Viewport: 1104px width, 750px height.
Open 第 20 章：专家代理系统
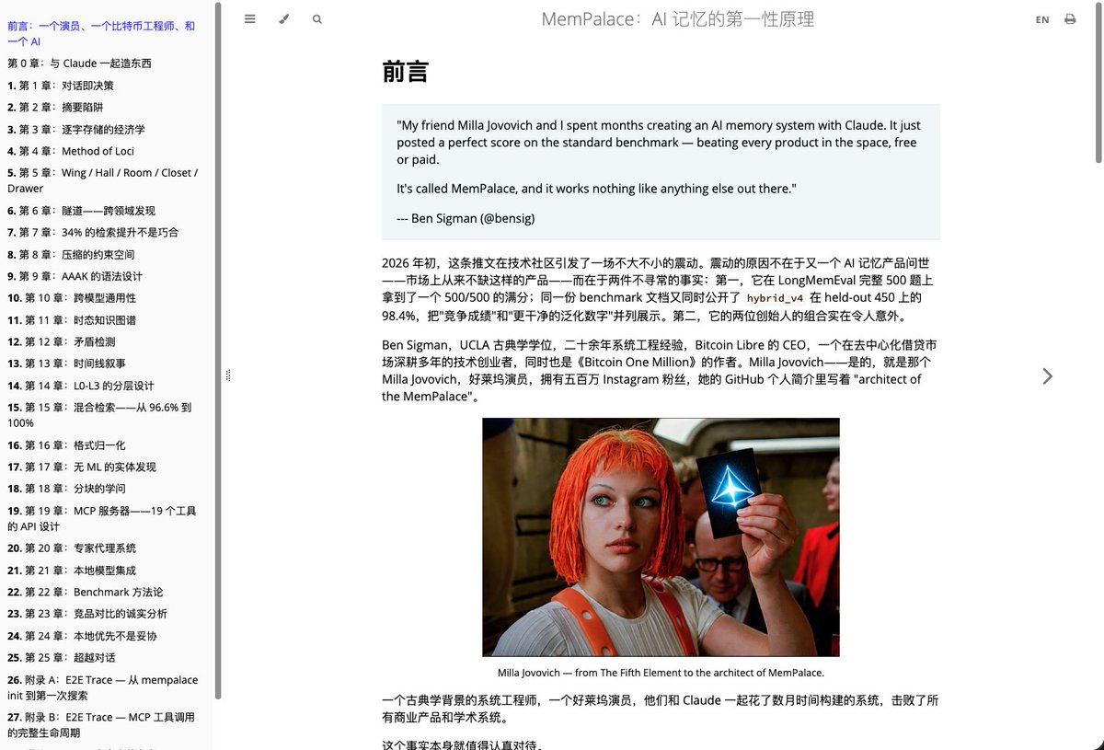tap(72, 548)
